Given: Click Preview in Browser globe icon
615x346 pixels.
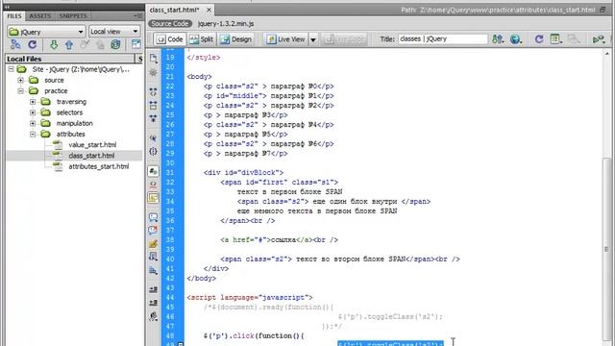Looking at the screenshot, I should pos(516,39).
